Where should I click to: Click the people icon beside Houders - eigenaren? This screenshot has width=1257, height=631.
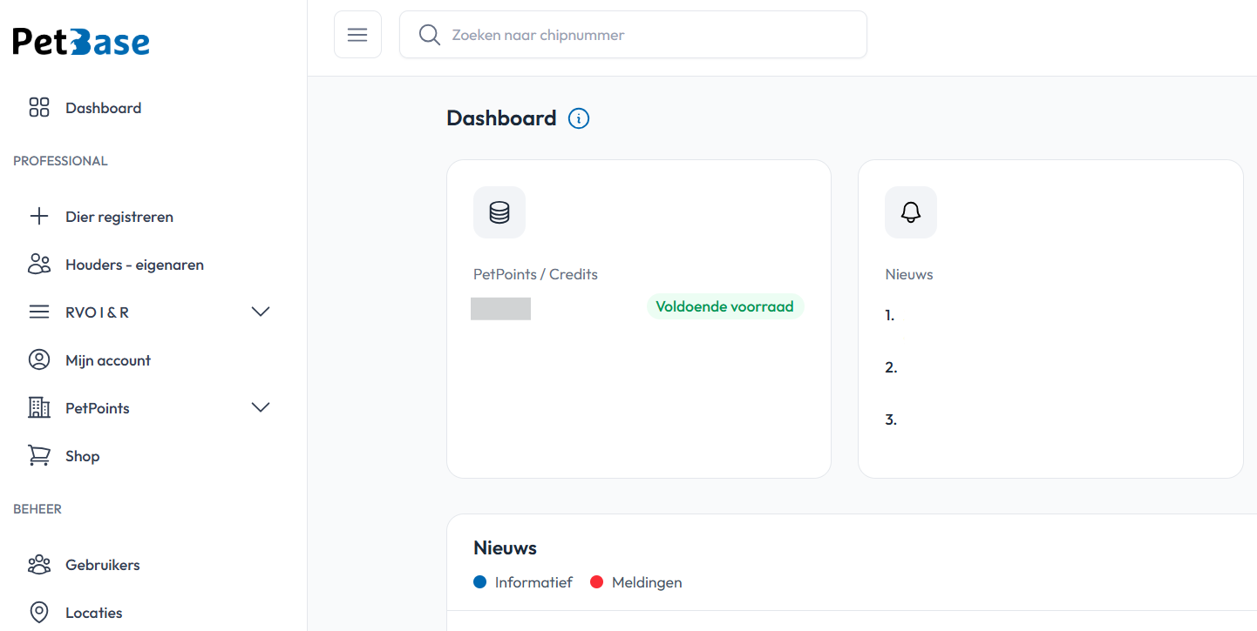point(39,265)
